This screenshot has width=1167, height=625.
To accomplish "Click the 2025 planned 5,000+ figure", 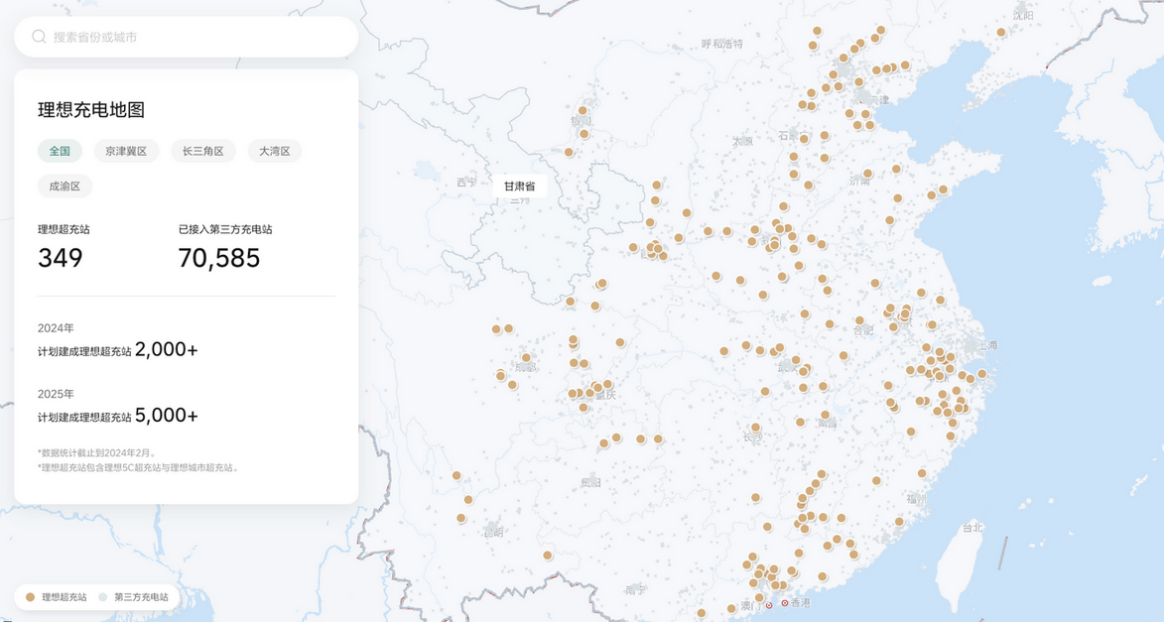I will tap(167, 415).
